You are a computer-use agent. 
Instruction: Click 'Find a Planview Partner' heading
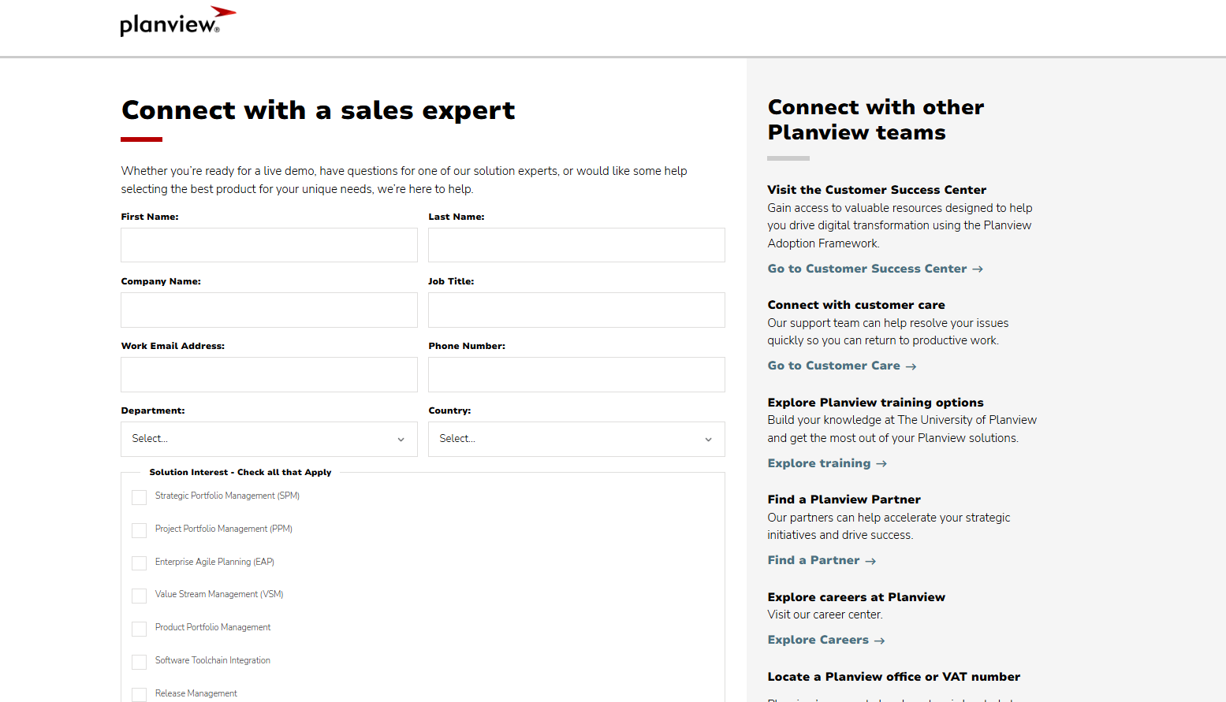click(844, 500)
